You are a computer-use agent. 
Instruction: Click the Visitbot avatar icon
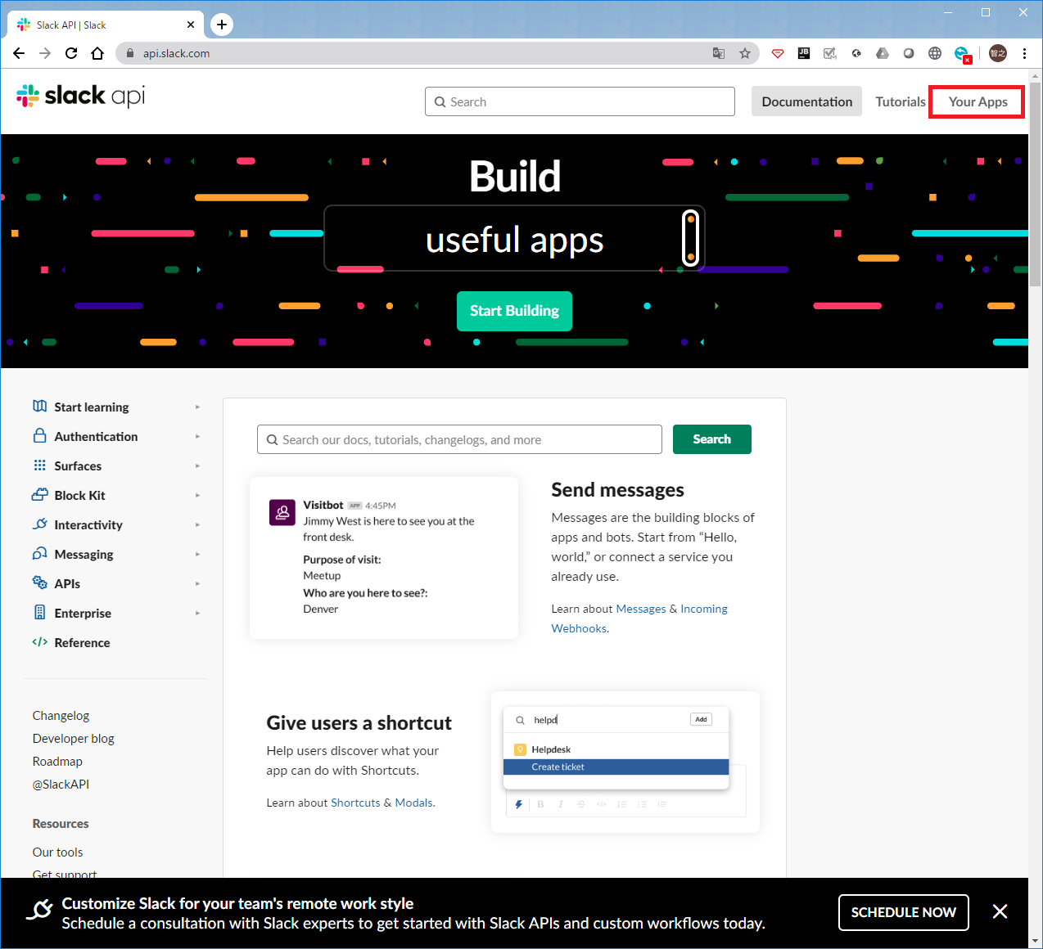(x=282, y=512)
